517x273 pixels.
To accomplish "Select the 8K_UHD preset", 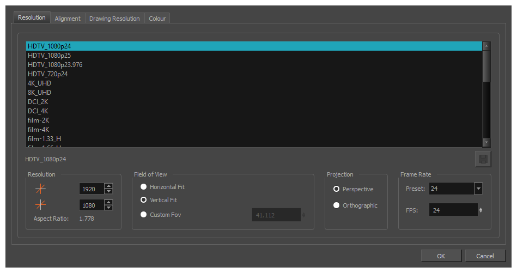I will click(x=254, y=92).
